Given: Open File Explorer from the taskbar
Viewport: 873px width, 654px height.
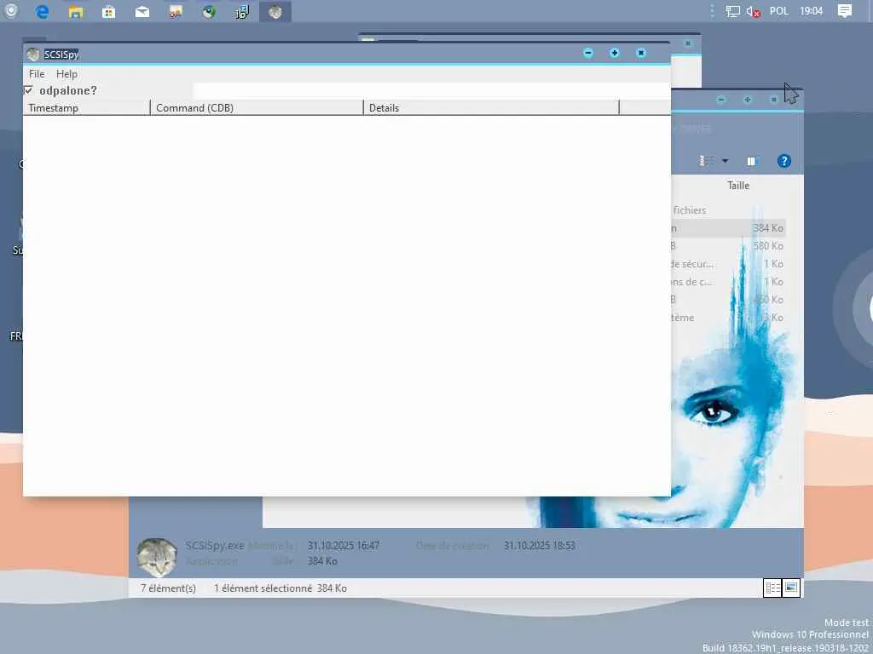Looking at the screenshot, I should pyautogui.click(x=76, y=12).
